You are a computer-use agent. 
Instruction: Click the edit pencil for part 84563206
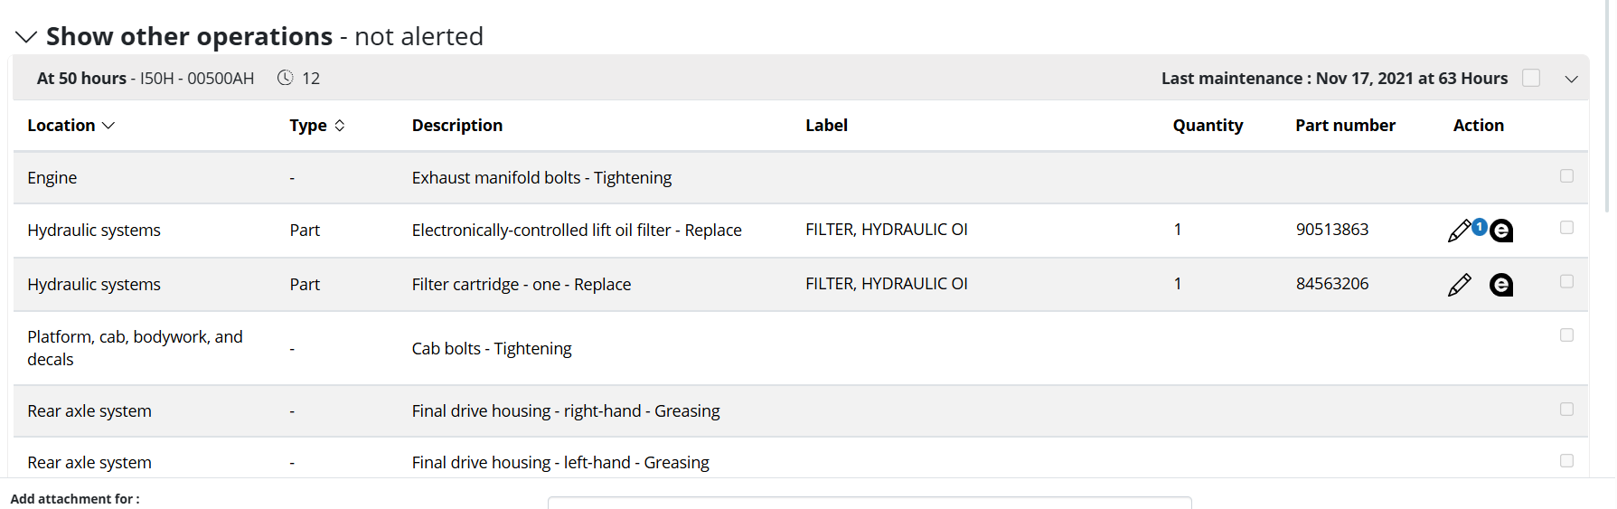(1459, 285)
